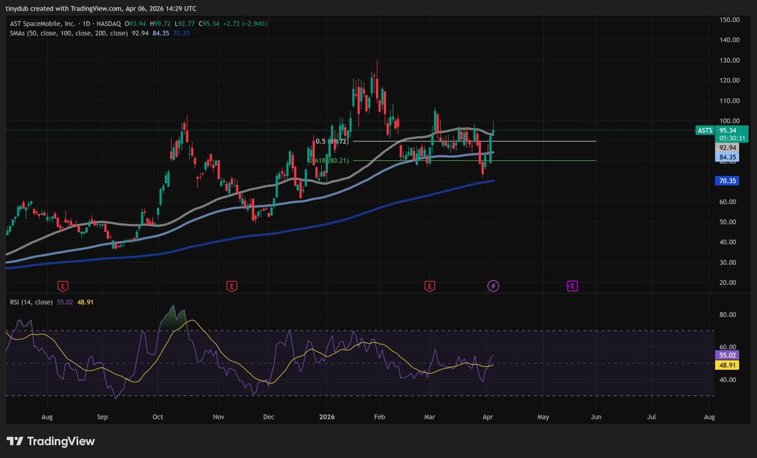Click the purple lightning bolt event icon
The image size is (757, 458).
point(493,286)
